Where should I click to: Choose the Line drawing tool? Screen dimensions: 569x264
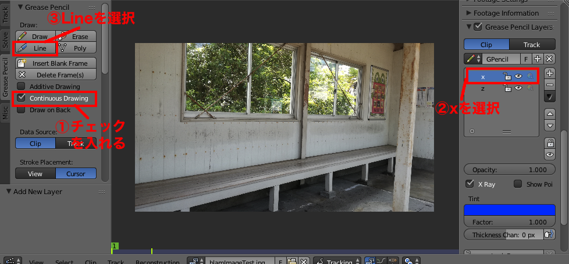35,48
